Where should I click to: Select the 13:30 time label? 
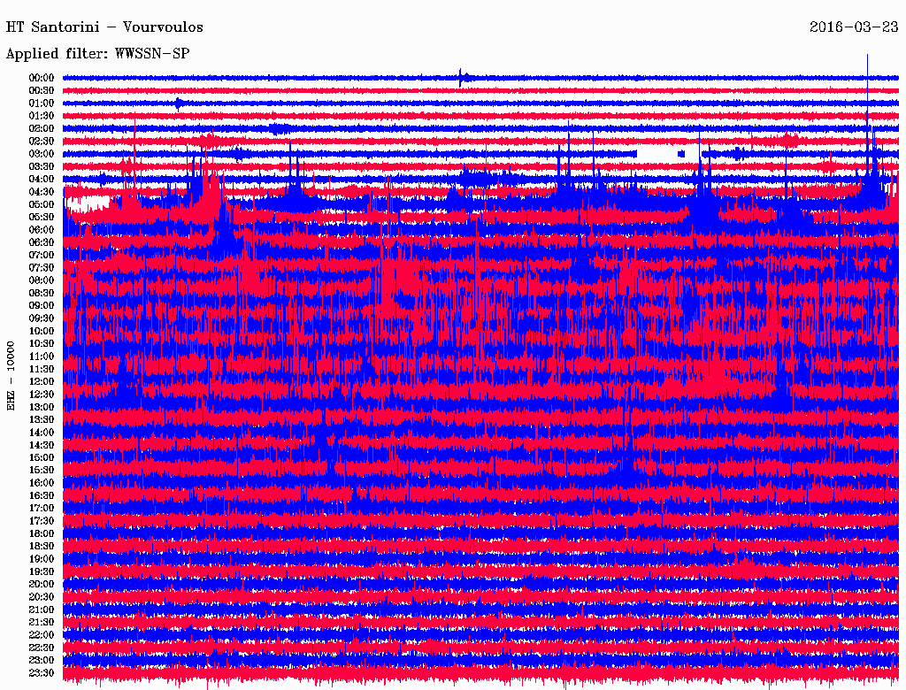[42, 420]
